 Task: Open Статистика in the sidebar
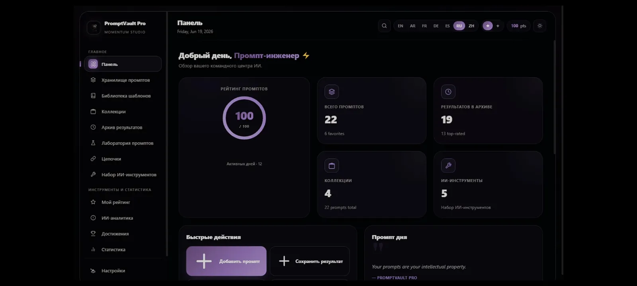tap(123, 249)
